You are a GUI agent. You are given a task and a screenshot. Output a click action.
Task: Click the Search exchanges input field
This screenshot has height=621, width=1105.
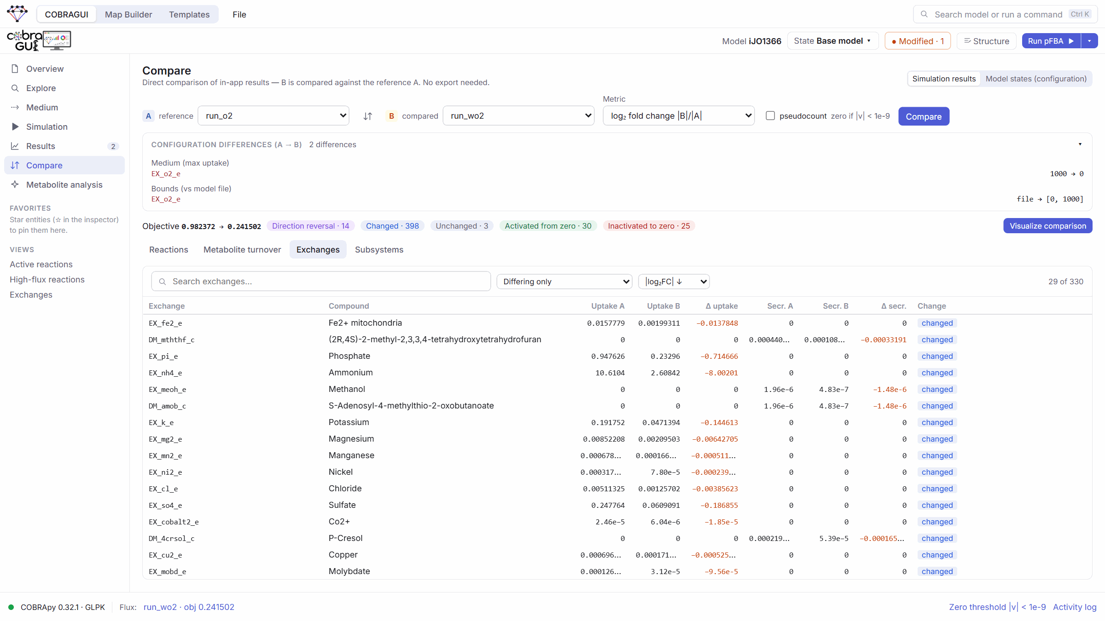coord(321,281)
